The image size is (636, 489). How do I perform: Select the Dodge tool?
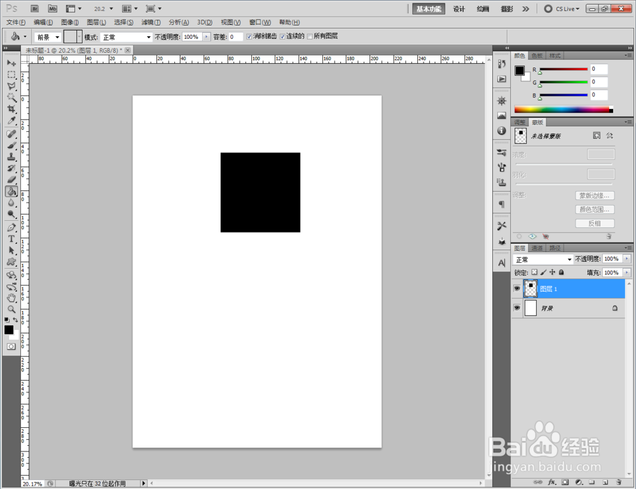coord(11,214)
